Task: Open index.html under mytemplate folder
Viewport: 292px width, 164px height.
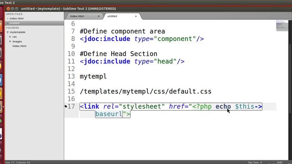Action: coord(19,46)
